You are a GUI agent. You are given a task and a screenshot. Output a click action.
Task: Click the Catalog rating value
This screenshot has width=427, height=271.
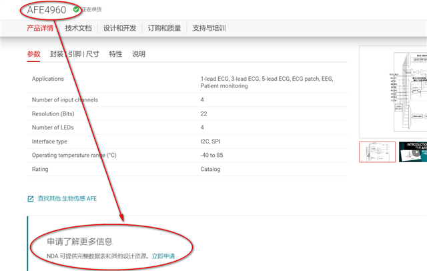[x=210, y=169]
